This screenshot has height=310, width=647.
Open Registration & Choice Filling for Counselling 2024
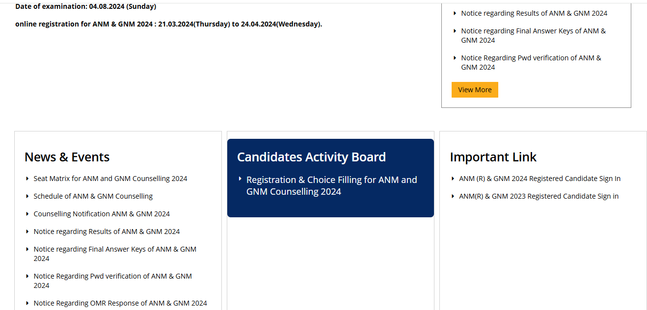tap(331, 185)
